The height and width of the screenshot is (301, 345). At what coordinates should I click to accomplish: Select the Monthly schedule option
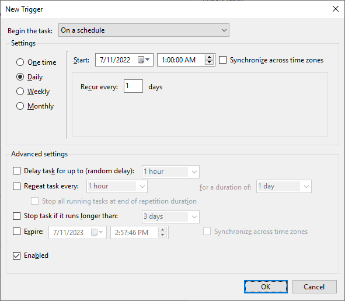tap(20, 106)
